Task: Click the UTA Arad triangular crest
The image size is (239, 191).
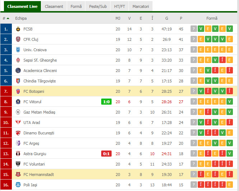Action: pos(18,122)
